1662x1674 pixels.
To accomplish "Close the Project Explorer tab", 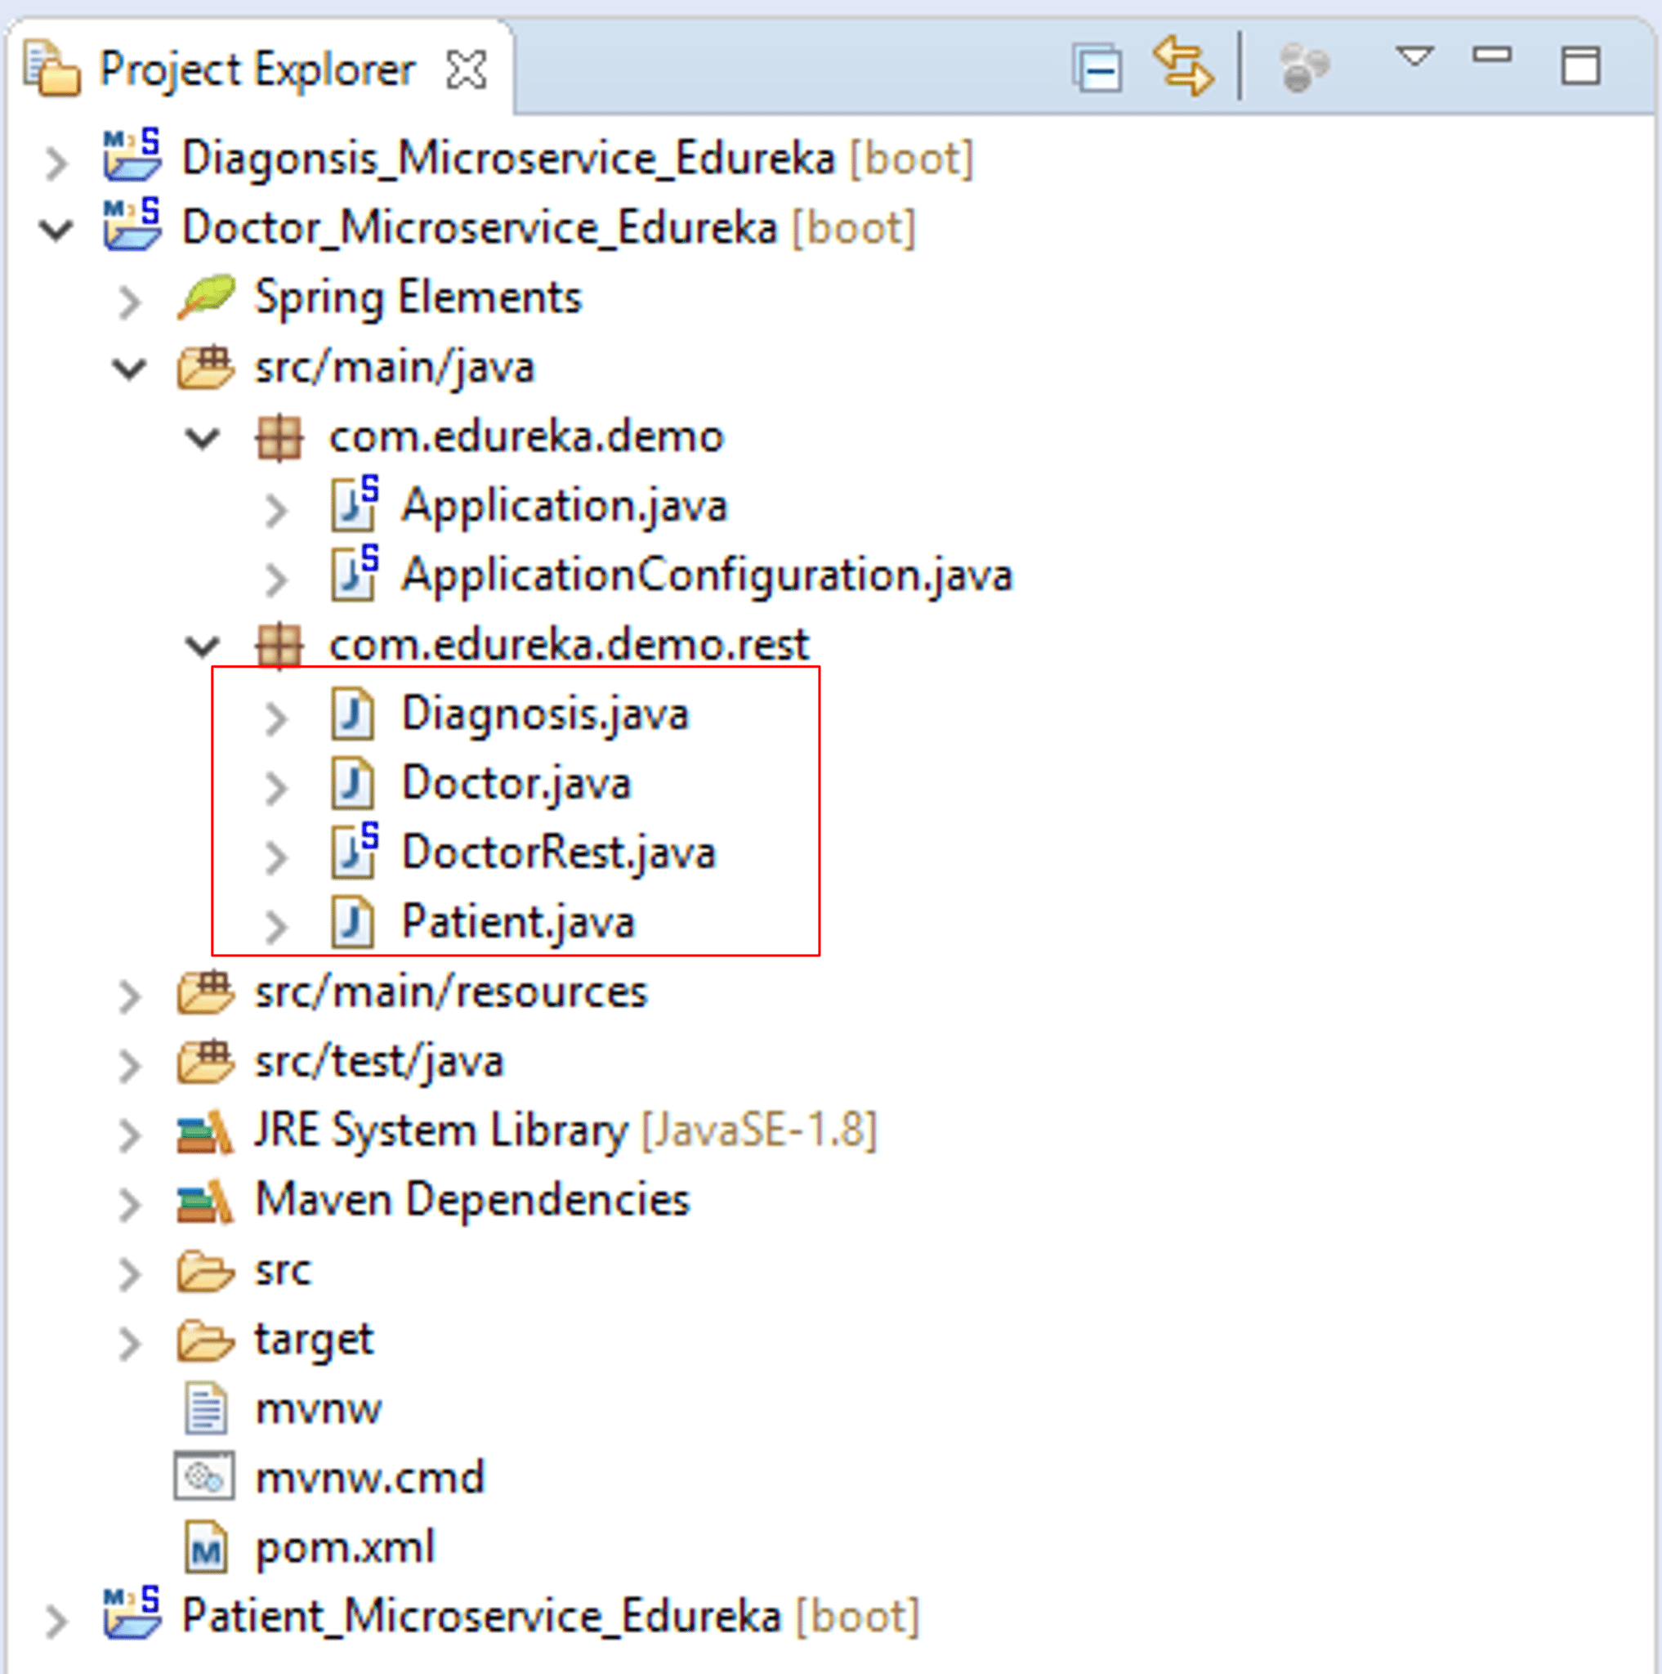I will (466, 69).
